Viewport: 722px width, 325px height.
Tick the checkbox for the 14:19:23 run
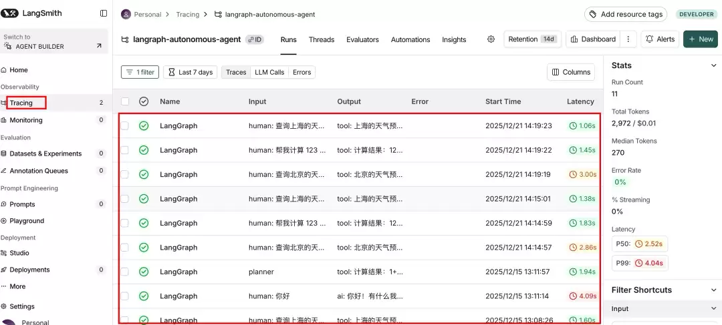pos(125,125)
